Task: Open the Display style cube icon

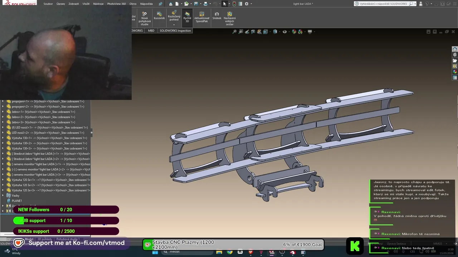Action: pyautogui.click(x=275, y=32)
